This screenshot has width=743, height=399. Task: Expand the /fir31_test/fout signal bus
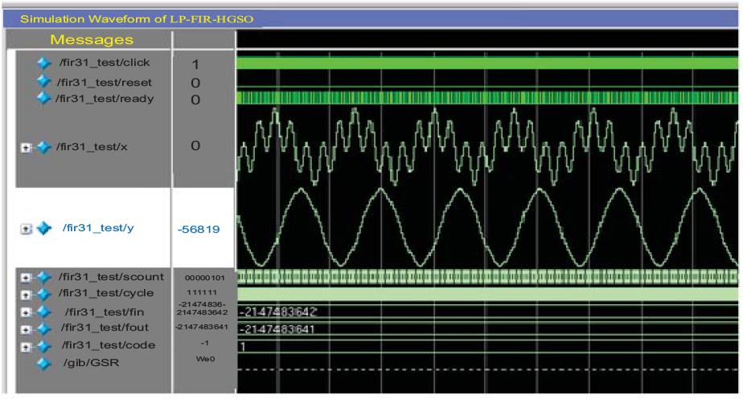click(25, 328)
